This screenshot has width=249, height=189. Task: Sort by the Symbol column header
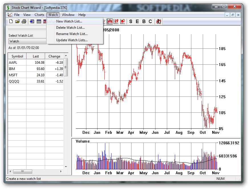[x=17, y=56]
